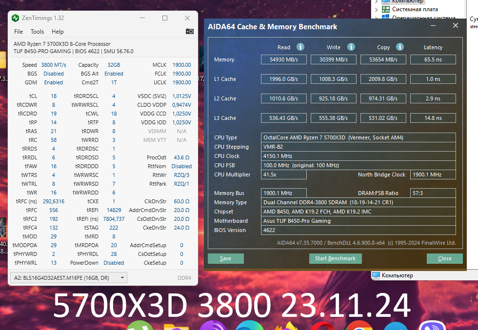Click the L3 Cache latency 14.8 ns

coord(433,118)
